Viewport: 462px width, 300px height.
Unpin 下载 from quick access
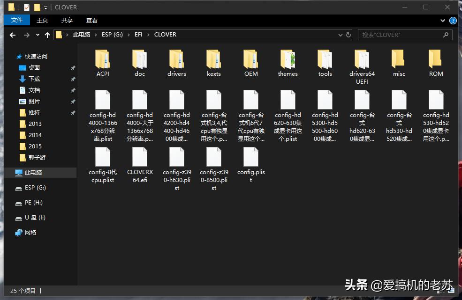73,79
